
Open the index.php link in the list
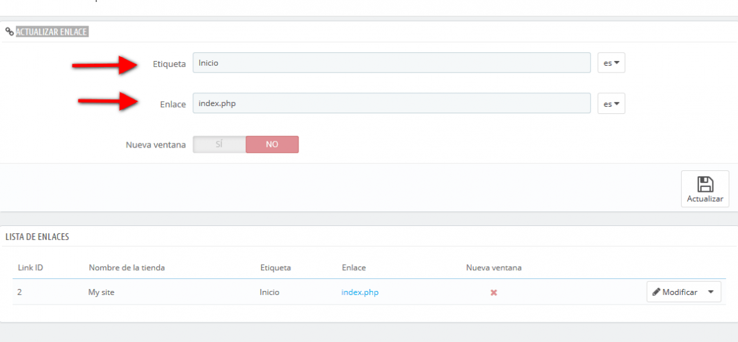click(x=360, y=292)
